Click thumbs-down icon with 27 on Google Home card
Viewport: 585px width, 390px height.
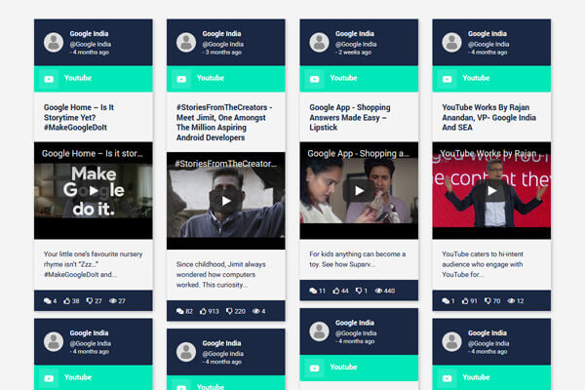coord(90,301)
